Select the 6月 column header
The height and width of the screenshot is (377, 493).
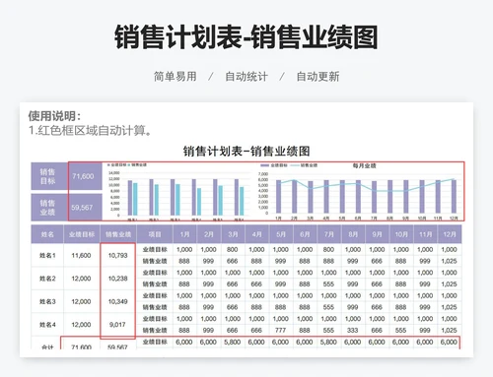[x=305, y=234]
